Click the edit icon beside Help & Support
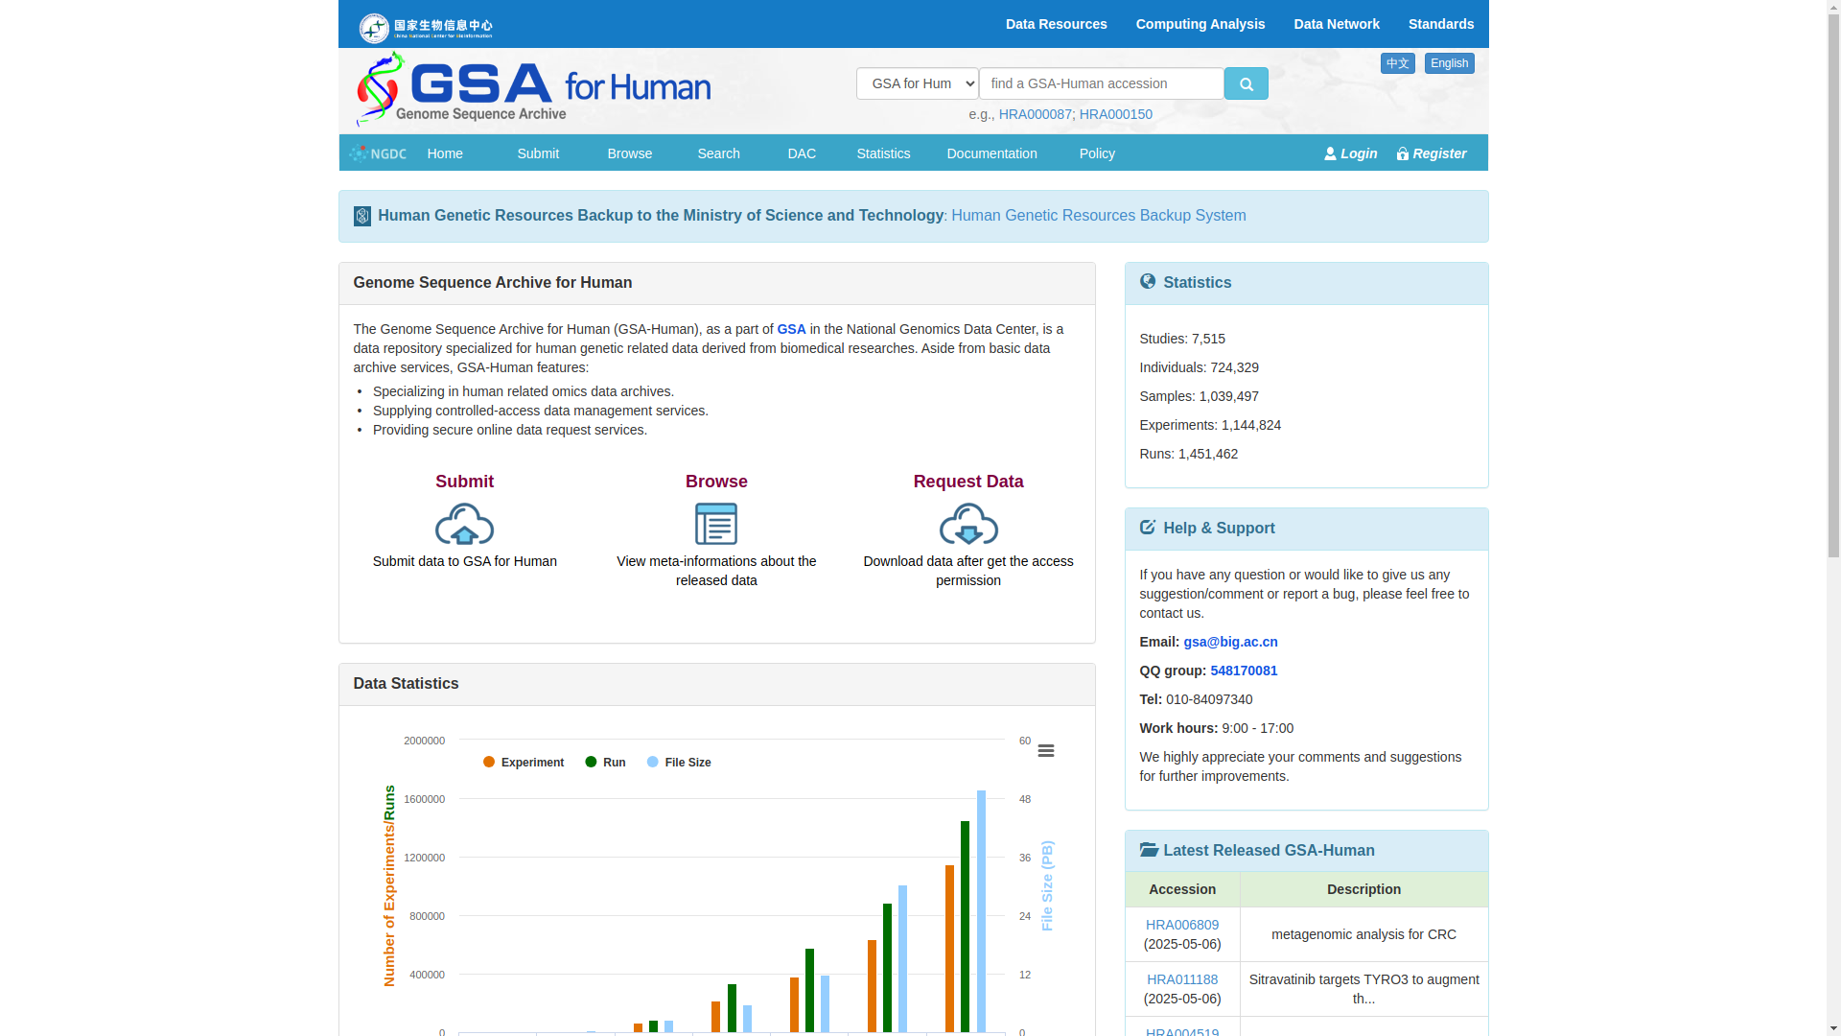 pos(1148,527)
